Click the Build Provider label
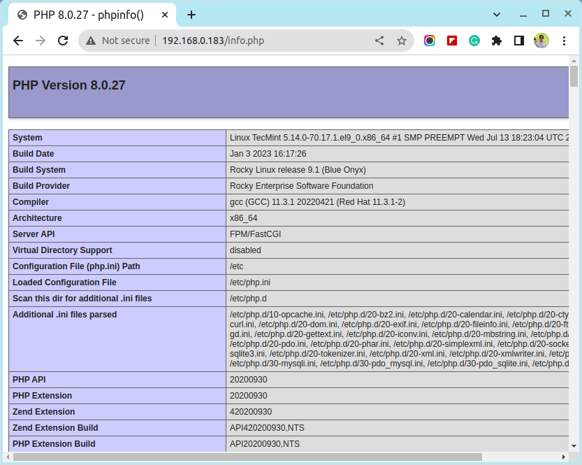 pyautogui.click(x=41, y=186)
